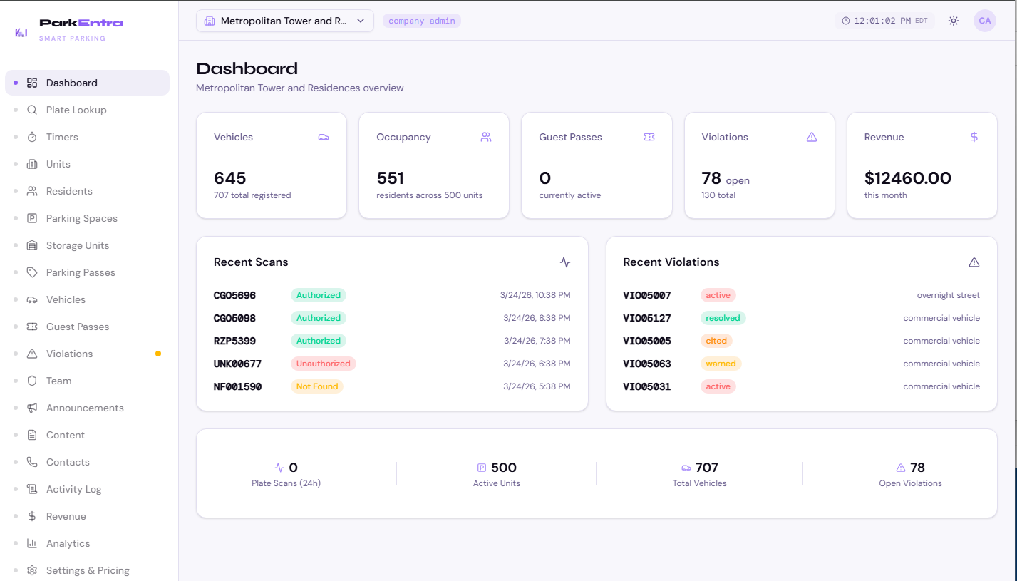Click the Recent Violations warning triangle icon
Image resolution: width=1017 pixels, height=581 pixels.
coord(974,262)
